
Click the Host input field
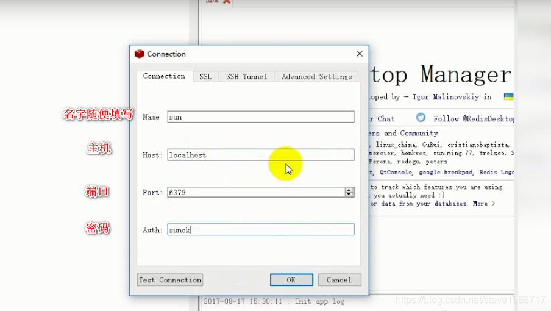[x=261, y=155]
